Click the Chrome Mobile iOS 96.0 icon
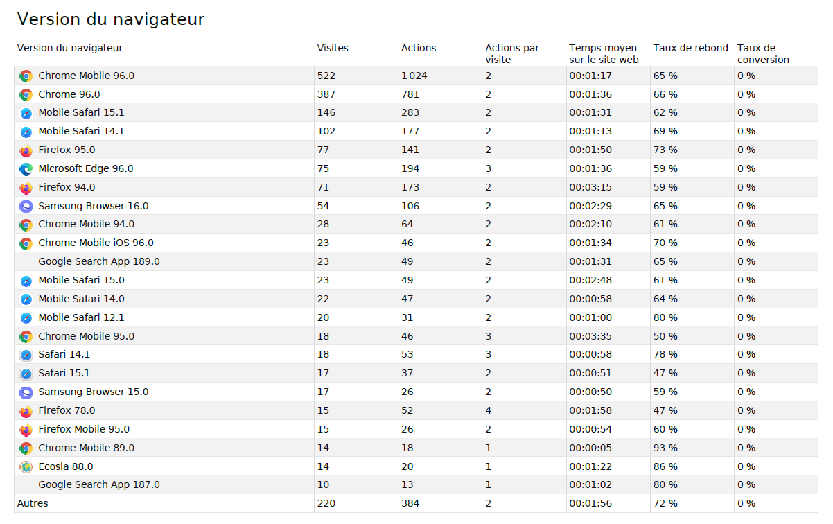This screenshot has height=524, width=833. click(x=26, y=243)
